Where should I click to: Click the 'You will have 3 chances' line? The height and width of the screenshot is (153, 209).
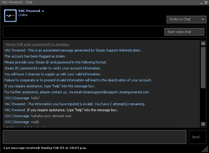tap(53, 74)
